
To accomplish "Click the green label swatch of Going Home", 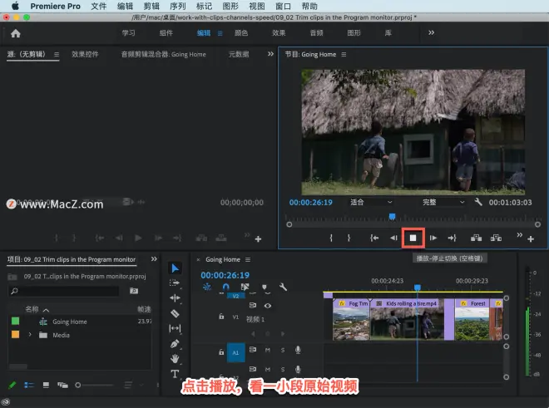I will (16, 321).
